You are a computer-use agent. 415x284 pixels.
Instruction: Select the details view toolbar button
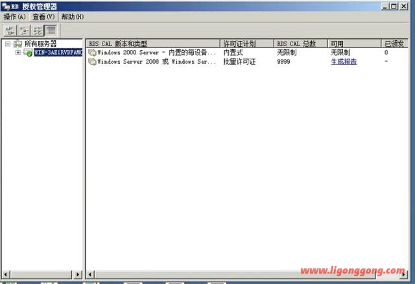click(x=51, y=31)
